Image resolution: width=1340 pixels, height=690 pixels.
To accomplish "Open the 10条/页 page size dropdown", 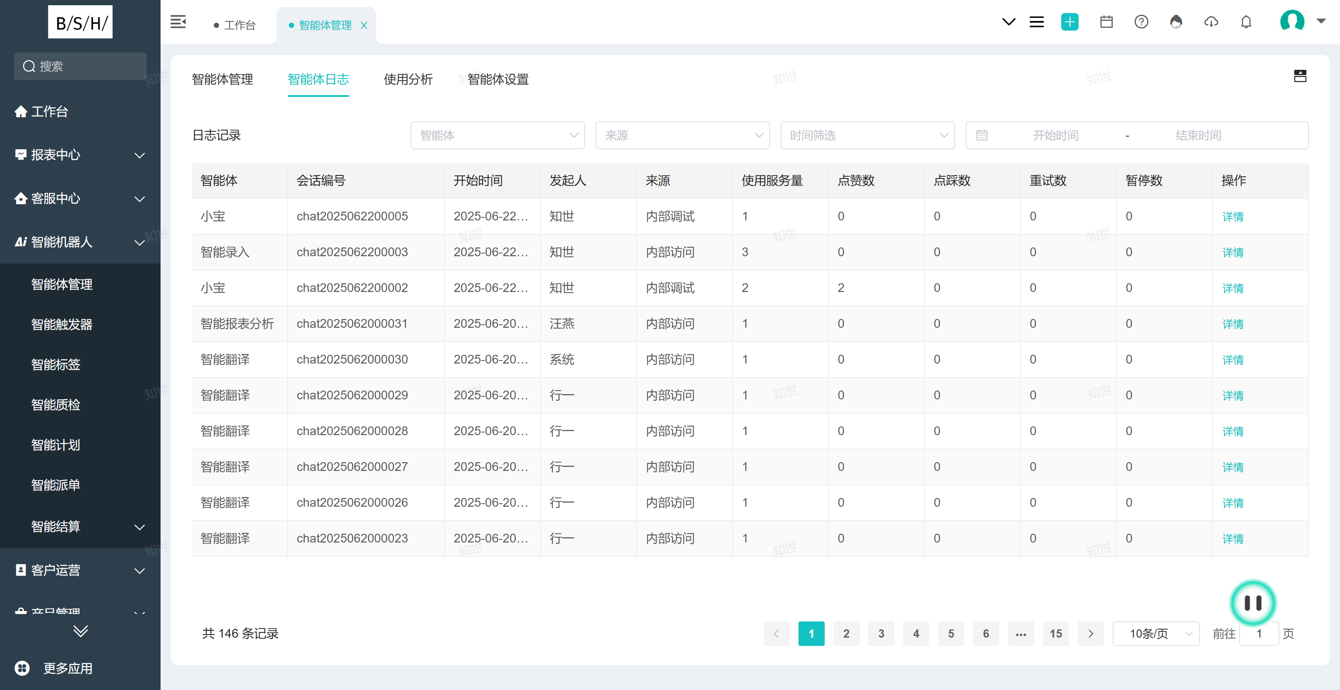I will (x=1156, y=633).
